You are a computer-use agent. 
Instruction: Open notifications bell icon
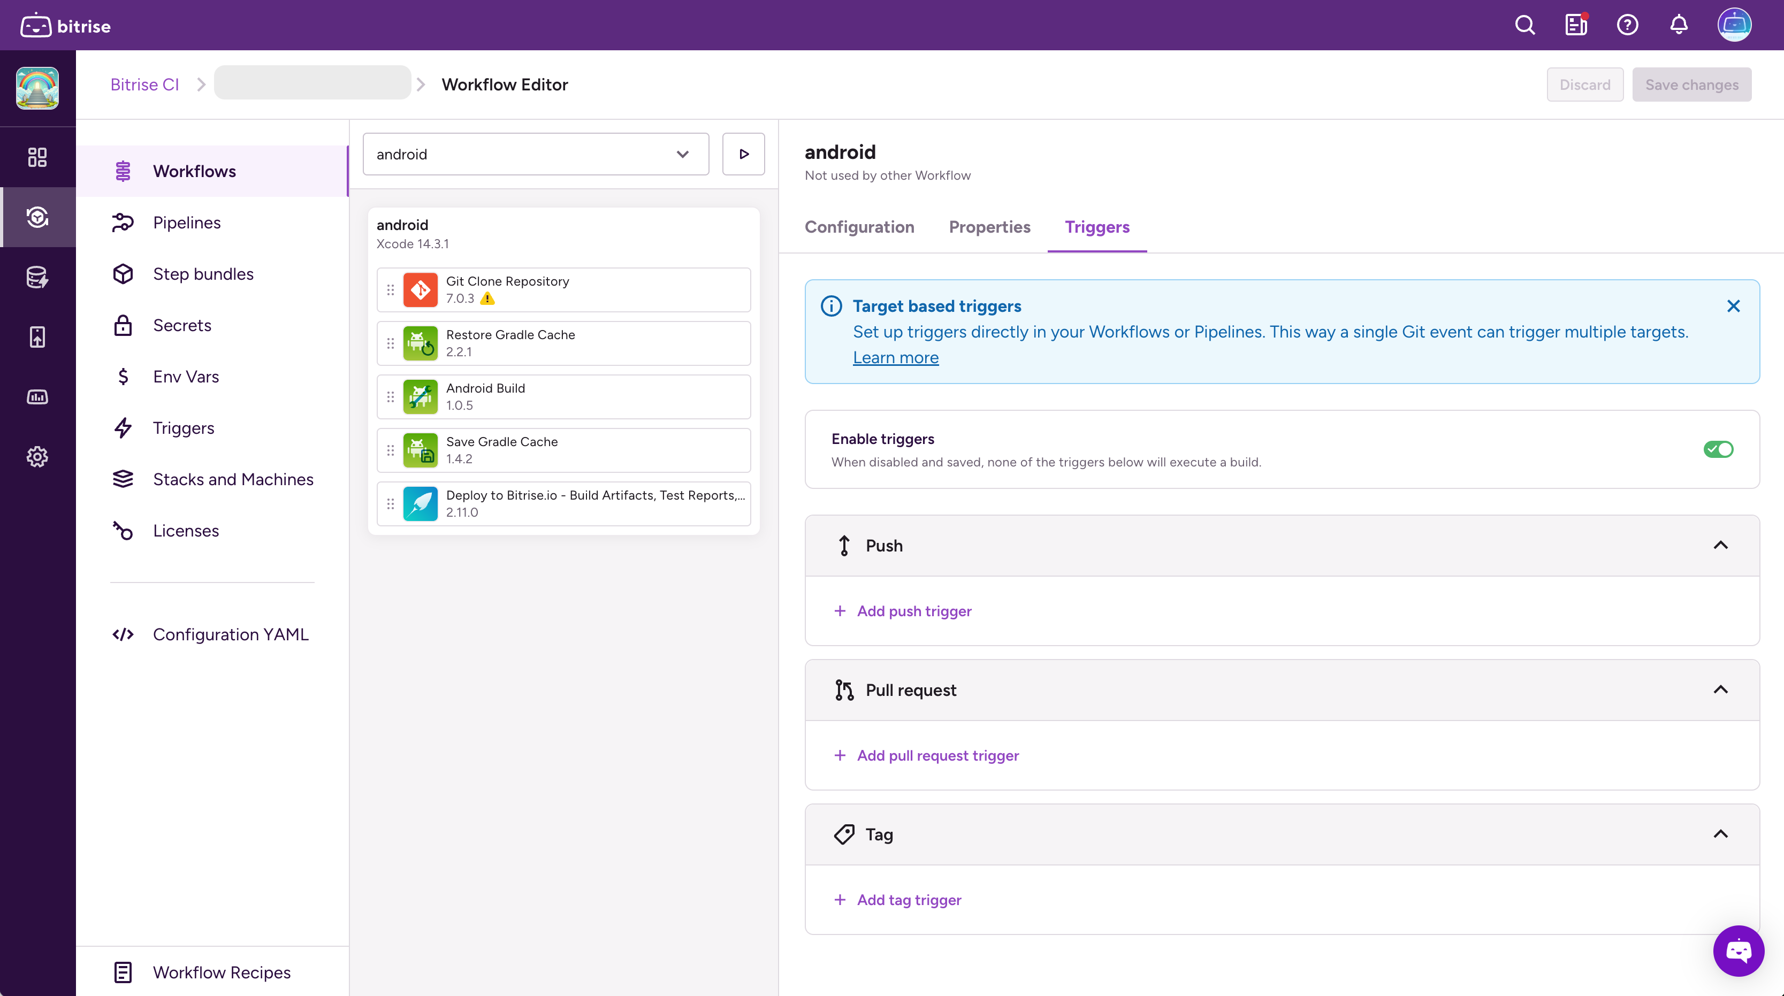click(x=1679, y=25)
